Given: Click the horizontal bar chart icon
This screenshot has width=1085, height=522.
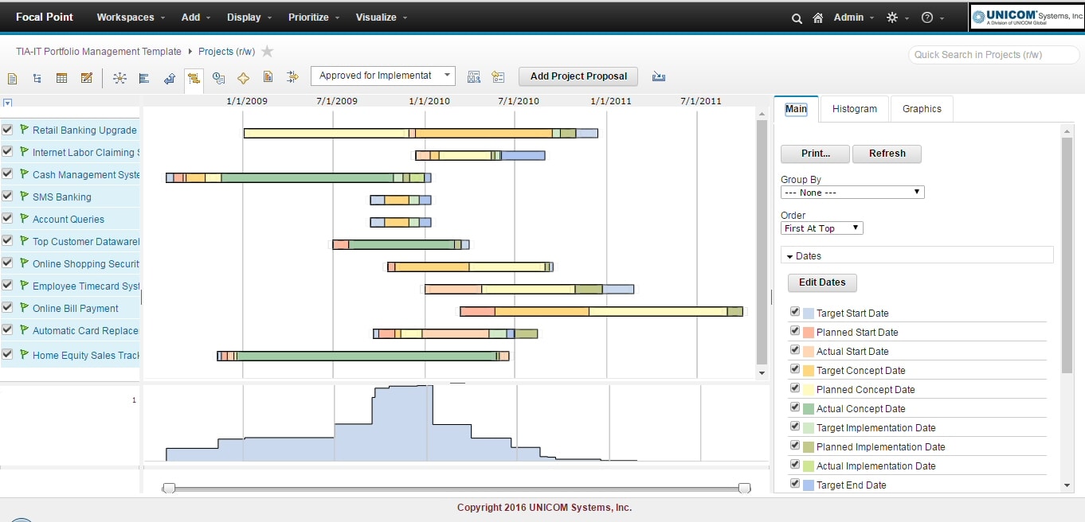Looking at the screenshot, I should pyautogui.click(x=144, y=78).
